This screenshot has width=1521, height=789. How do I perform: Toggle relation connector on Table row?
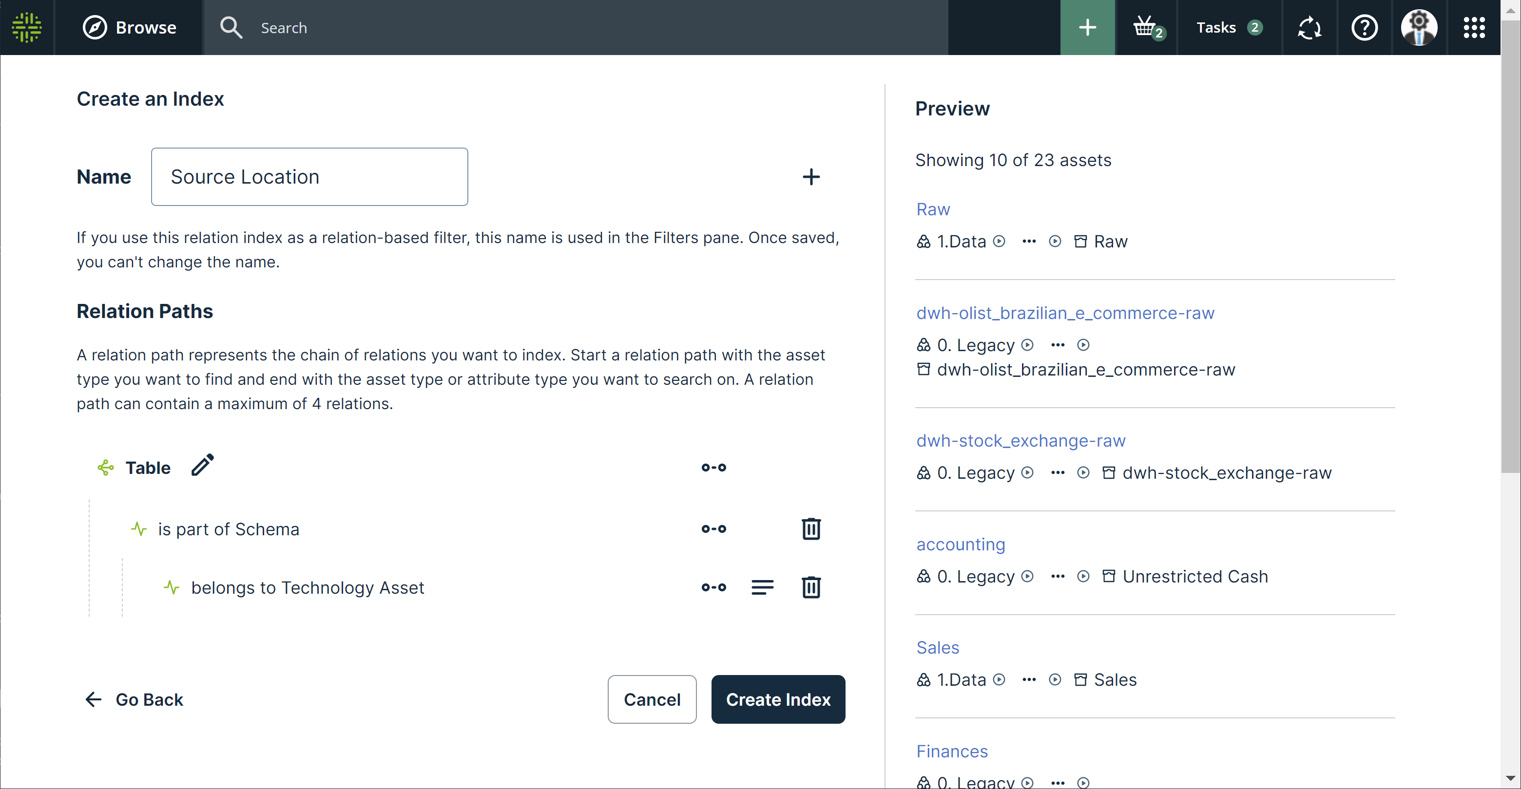713,468
